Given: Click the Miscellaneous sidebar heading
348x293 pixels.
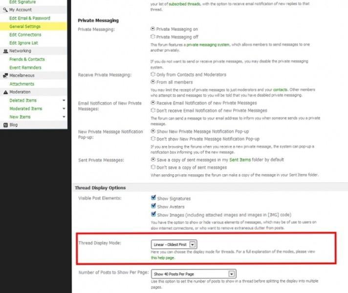Looking at the screenshot, I should (x=22, y=76).
